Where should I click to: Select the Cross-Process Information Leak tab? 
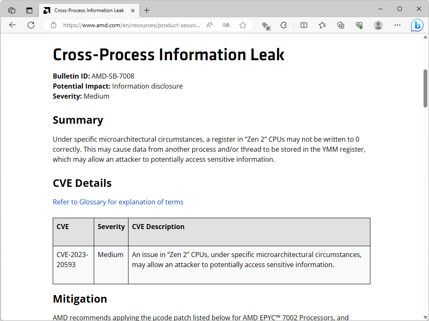89,10
